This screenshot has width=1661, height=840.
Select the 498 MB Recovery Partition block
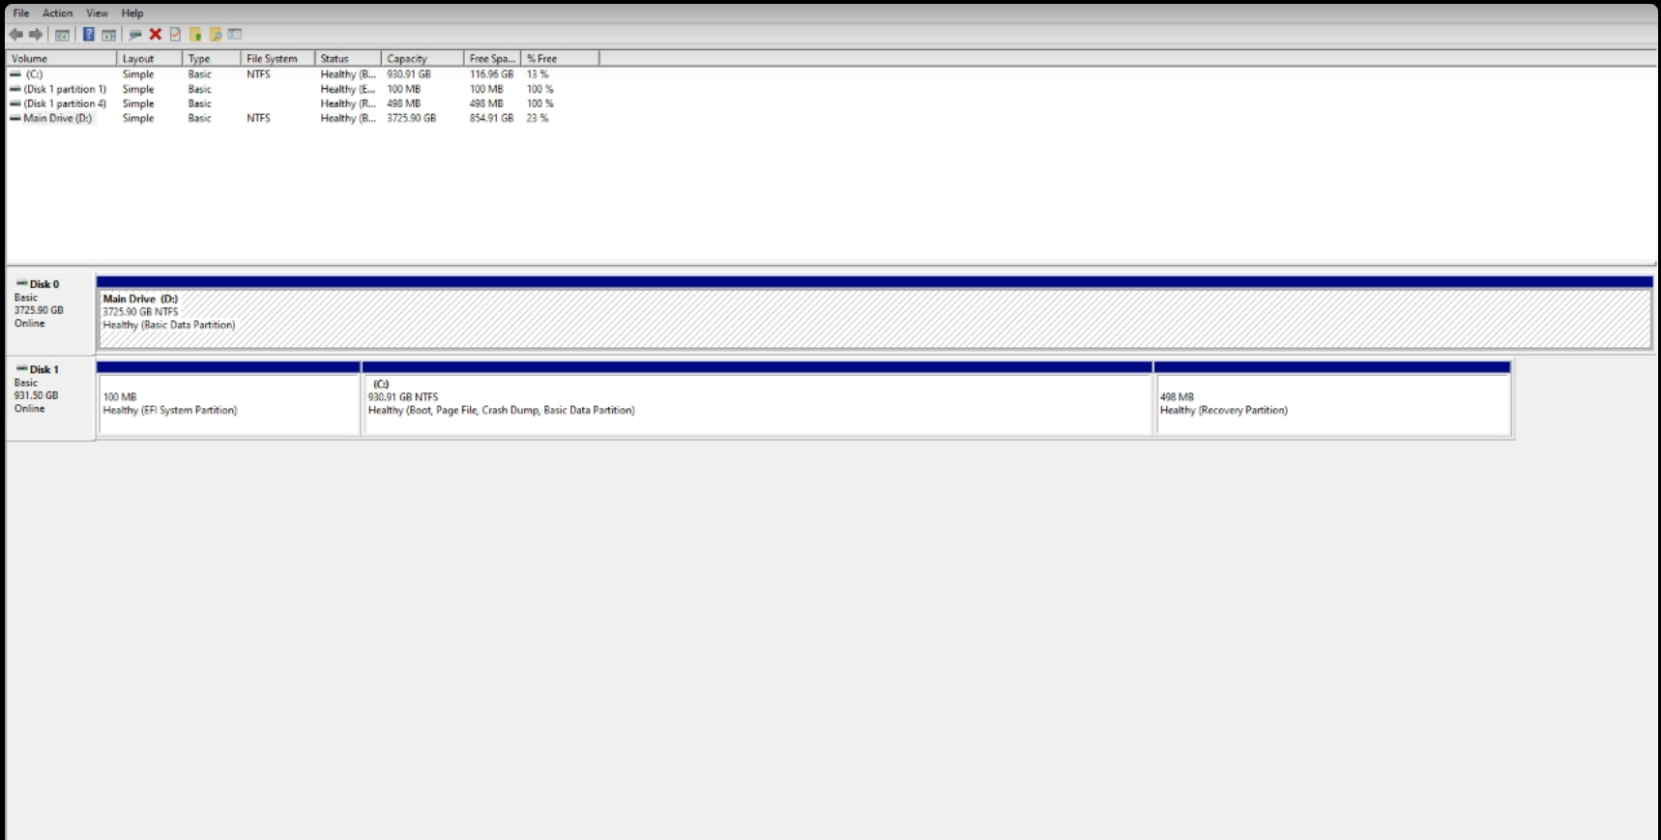(1332, 404)
